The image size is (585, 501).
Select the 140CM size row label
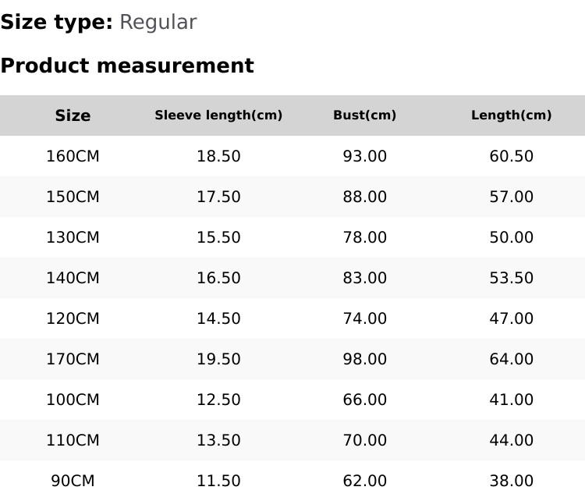73,278
